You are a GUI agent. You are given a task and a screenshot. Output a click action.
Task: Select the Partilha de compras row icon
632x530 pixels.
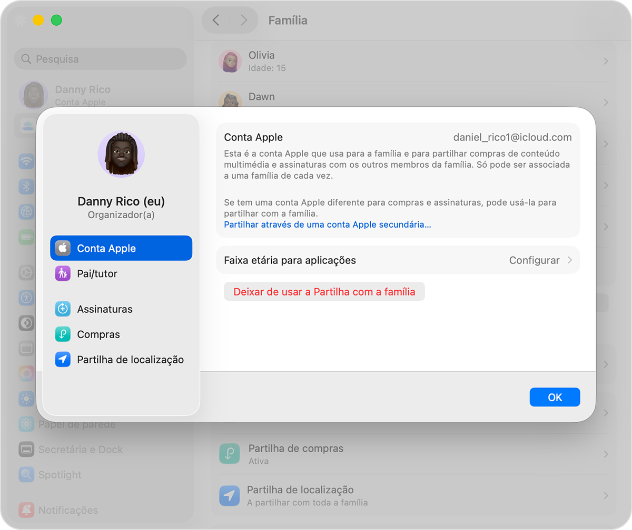point(230,453)
